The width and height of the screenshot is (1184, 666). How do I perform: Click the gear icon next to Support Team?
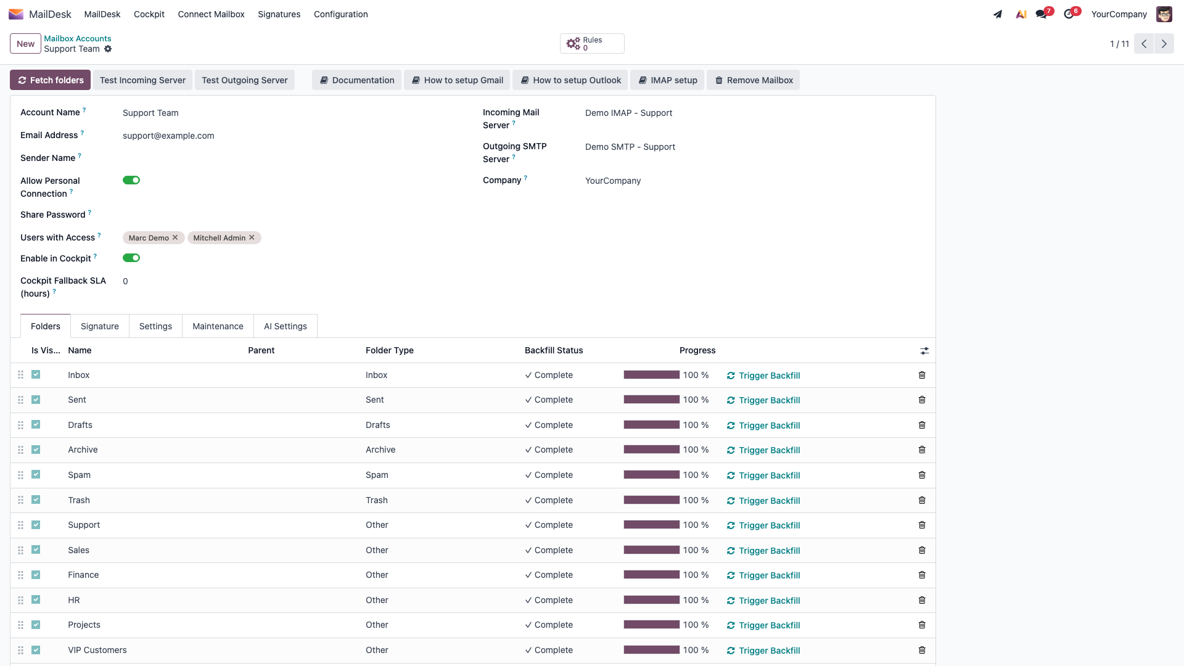tap(108, 49)
